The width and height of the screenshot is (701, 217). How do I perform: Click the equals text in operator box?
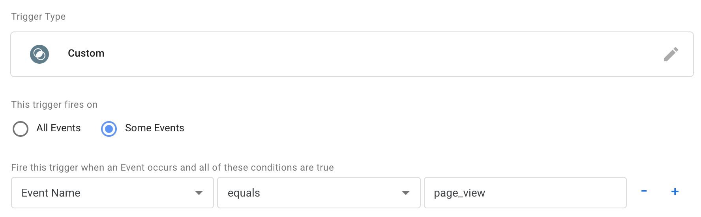click(244, 193)
